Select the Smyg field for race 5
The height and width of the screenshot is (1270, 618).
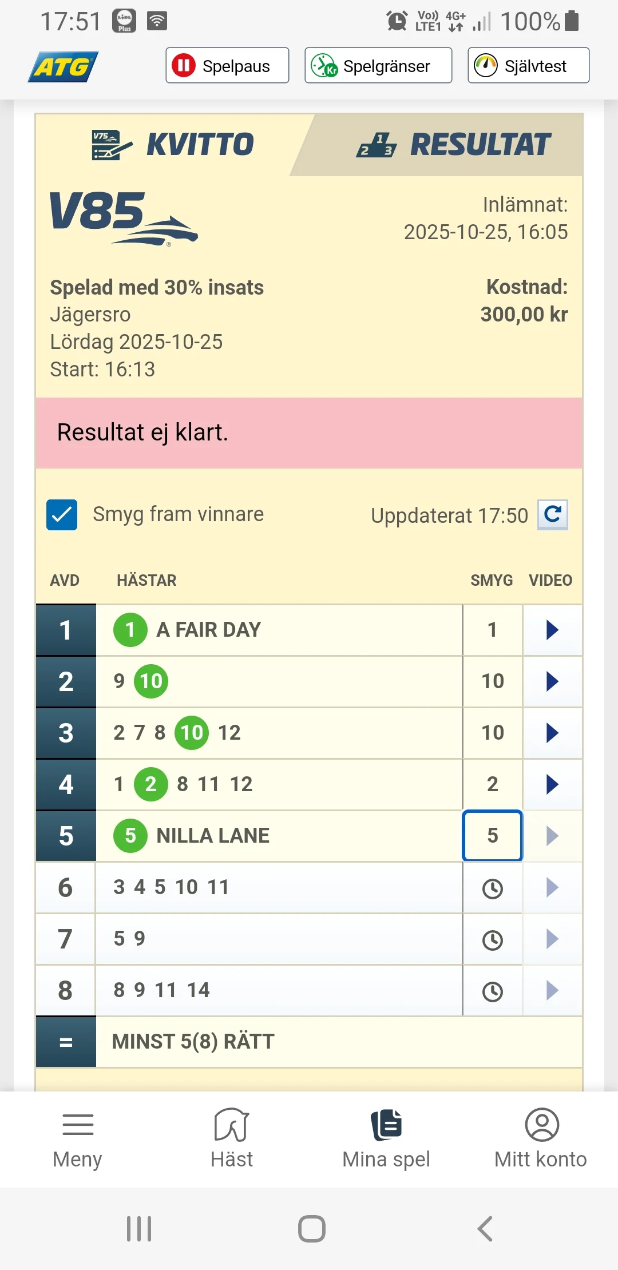pyautogui.click(x=492, y=835)
